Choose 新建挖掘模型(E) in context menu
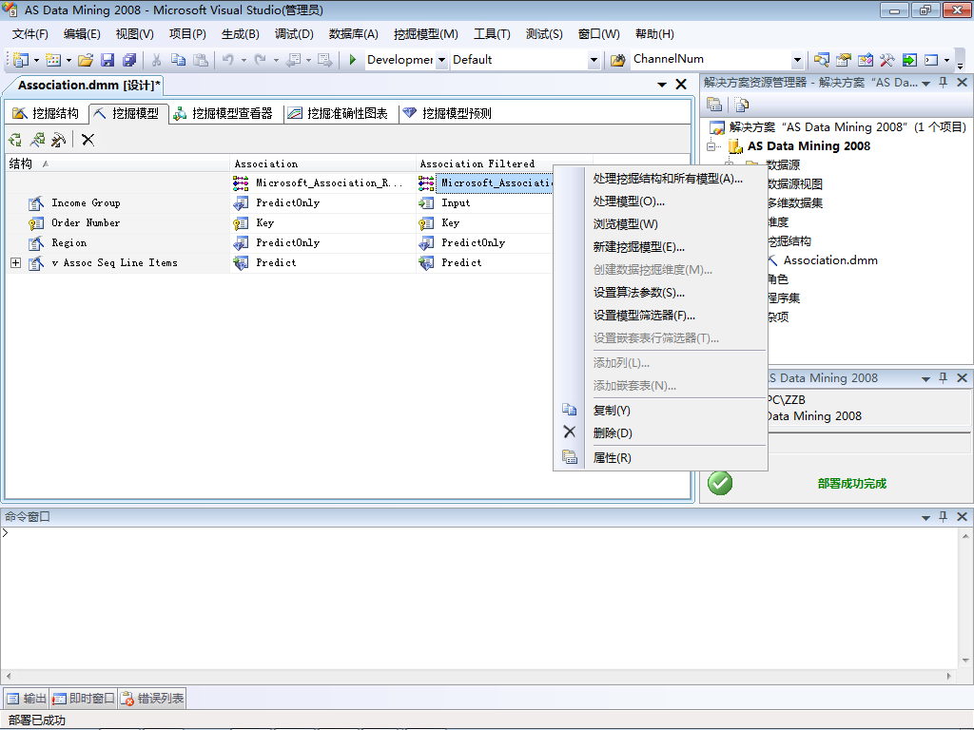This screenshot has height=730, width=974. click(638, 247)
